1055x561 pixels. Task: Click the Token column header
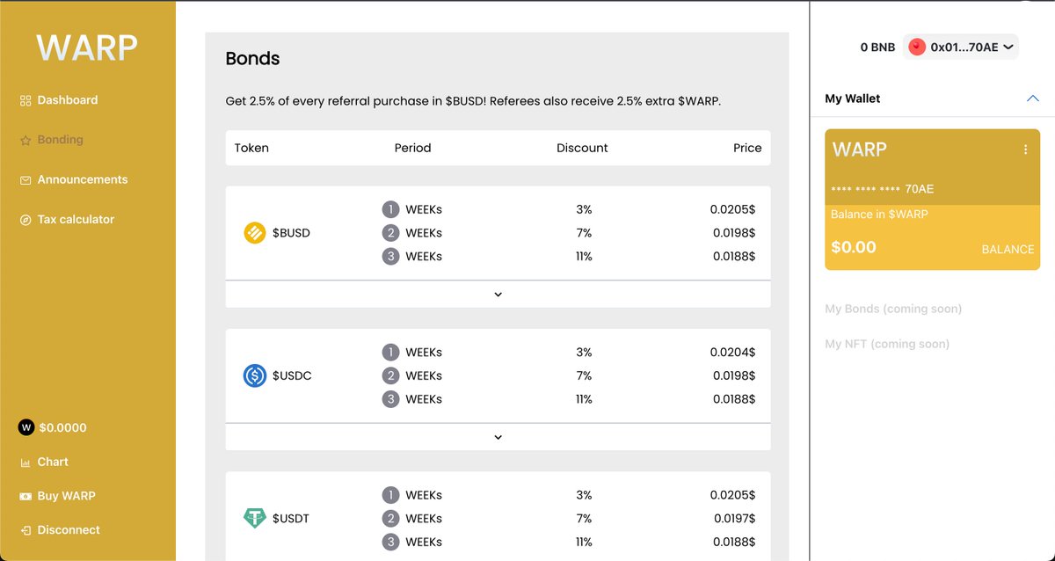pos(251,148)
